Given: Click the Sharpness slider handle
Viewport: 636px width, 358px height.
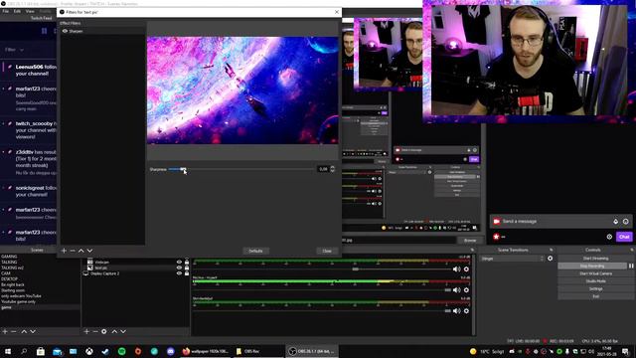Looking at the screenshot, I should point(183,169).
